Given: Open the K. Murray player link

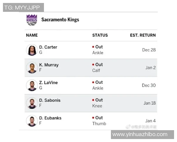Looking at the screenshot, I should coord(49,65).
